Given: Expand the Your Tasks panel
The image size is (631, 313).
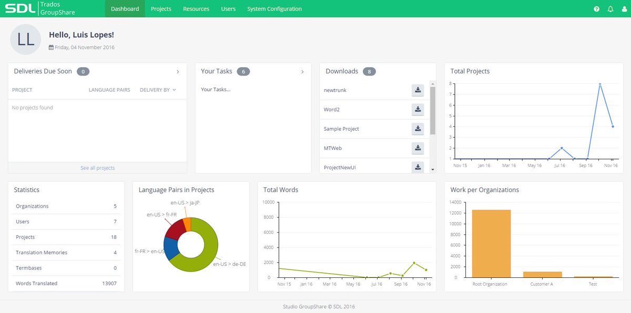Looking at the screenshot, I should click(302, 72).
